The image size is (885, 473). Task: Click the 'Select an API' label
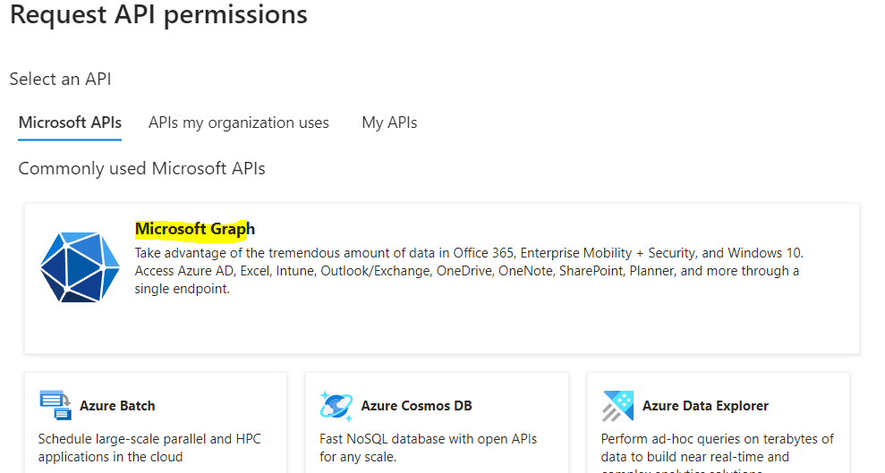coord(60,79)
